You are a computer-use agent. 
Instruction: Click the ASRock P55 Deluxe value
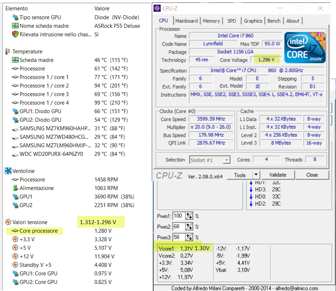click(117, 26)
